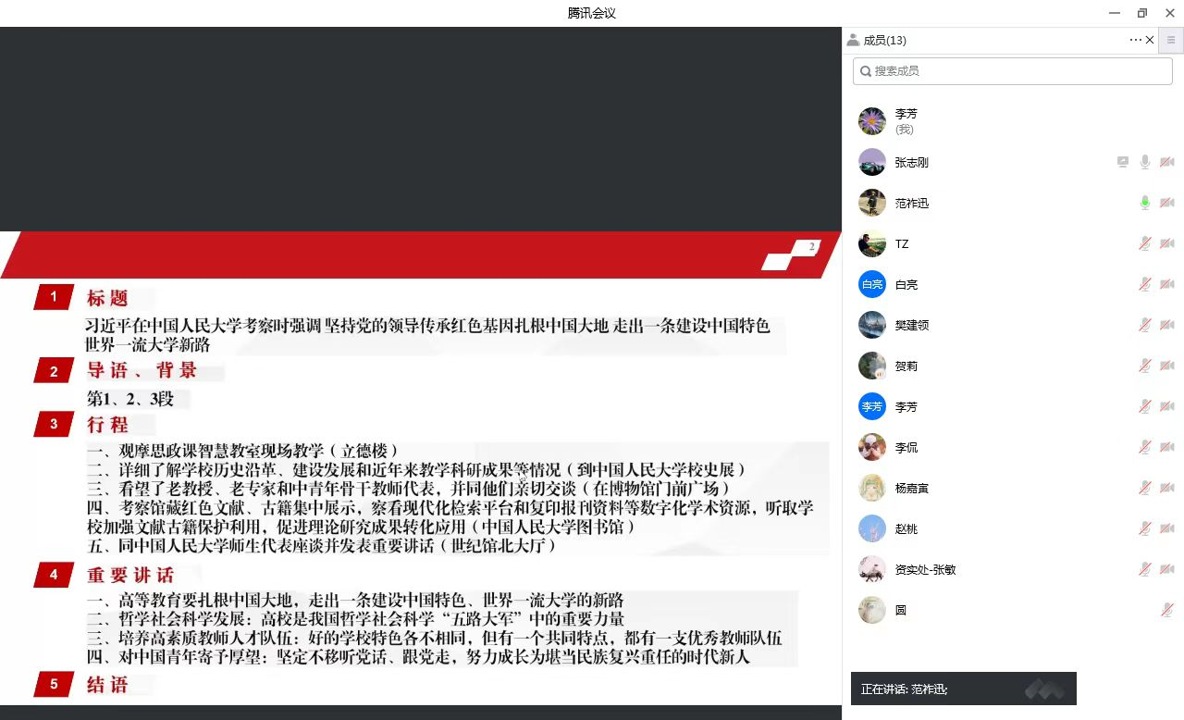The image size is (1184, 720).
Task: Click the flower avatar of 李芳 (我)
Action: tap(871, 121)
